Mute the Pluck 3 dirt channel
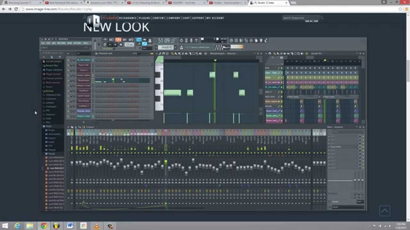 tap(68, 65)
